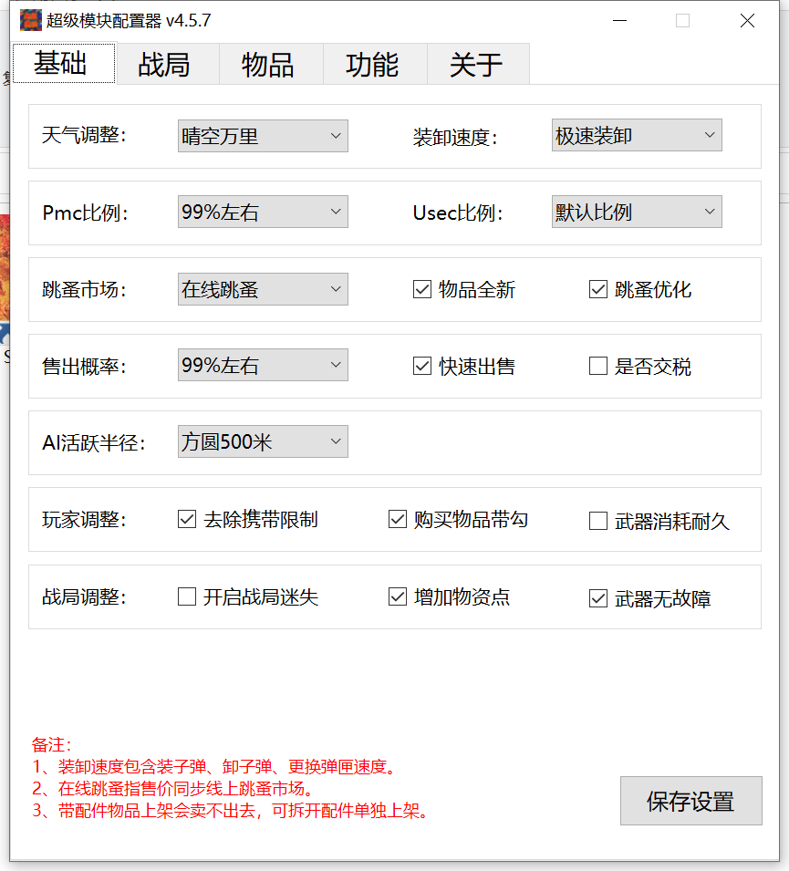Viewport: 789px width, 871px height.
Task: Select the 功能 tab
Action: pos(375,63)
